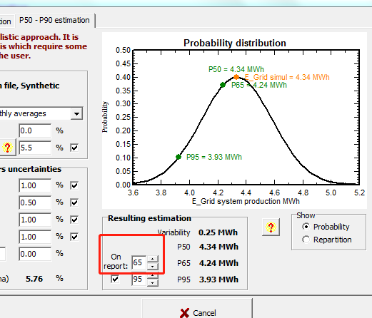Open the help icon next to Resulting estimation
Screen dimensions: 372x318
coord(271,227)
